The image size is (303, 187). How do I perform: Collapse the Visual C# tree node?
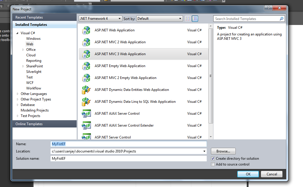pos(17,33)
